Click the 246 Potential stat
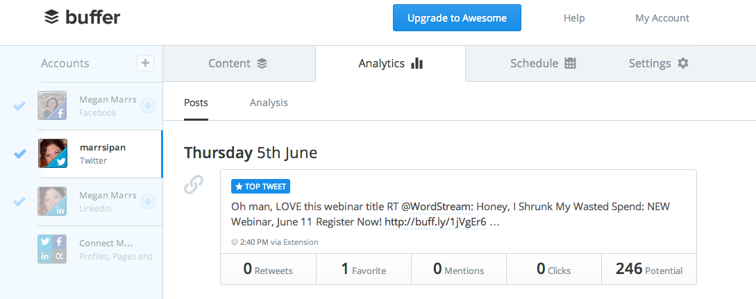The height and width of the screenshot is (299, 756). click(x=649, y=269)
